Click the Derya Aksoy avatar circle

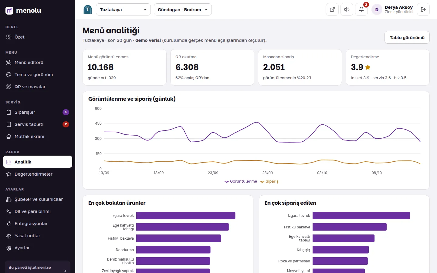coord(377,10)
